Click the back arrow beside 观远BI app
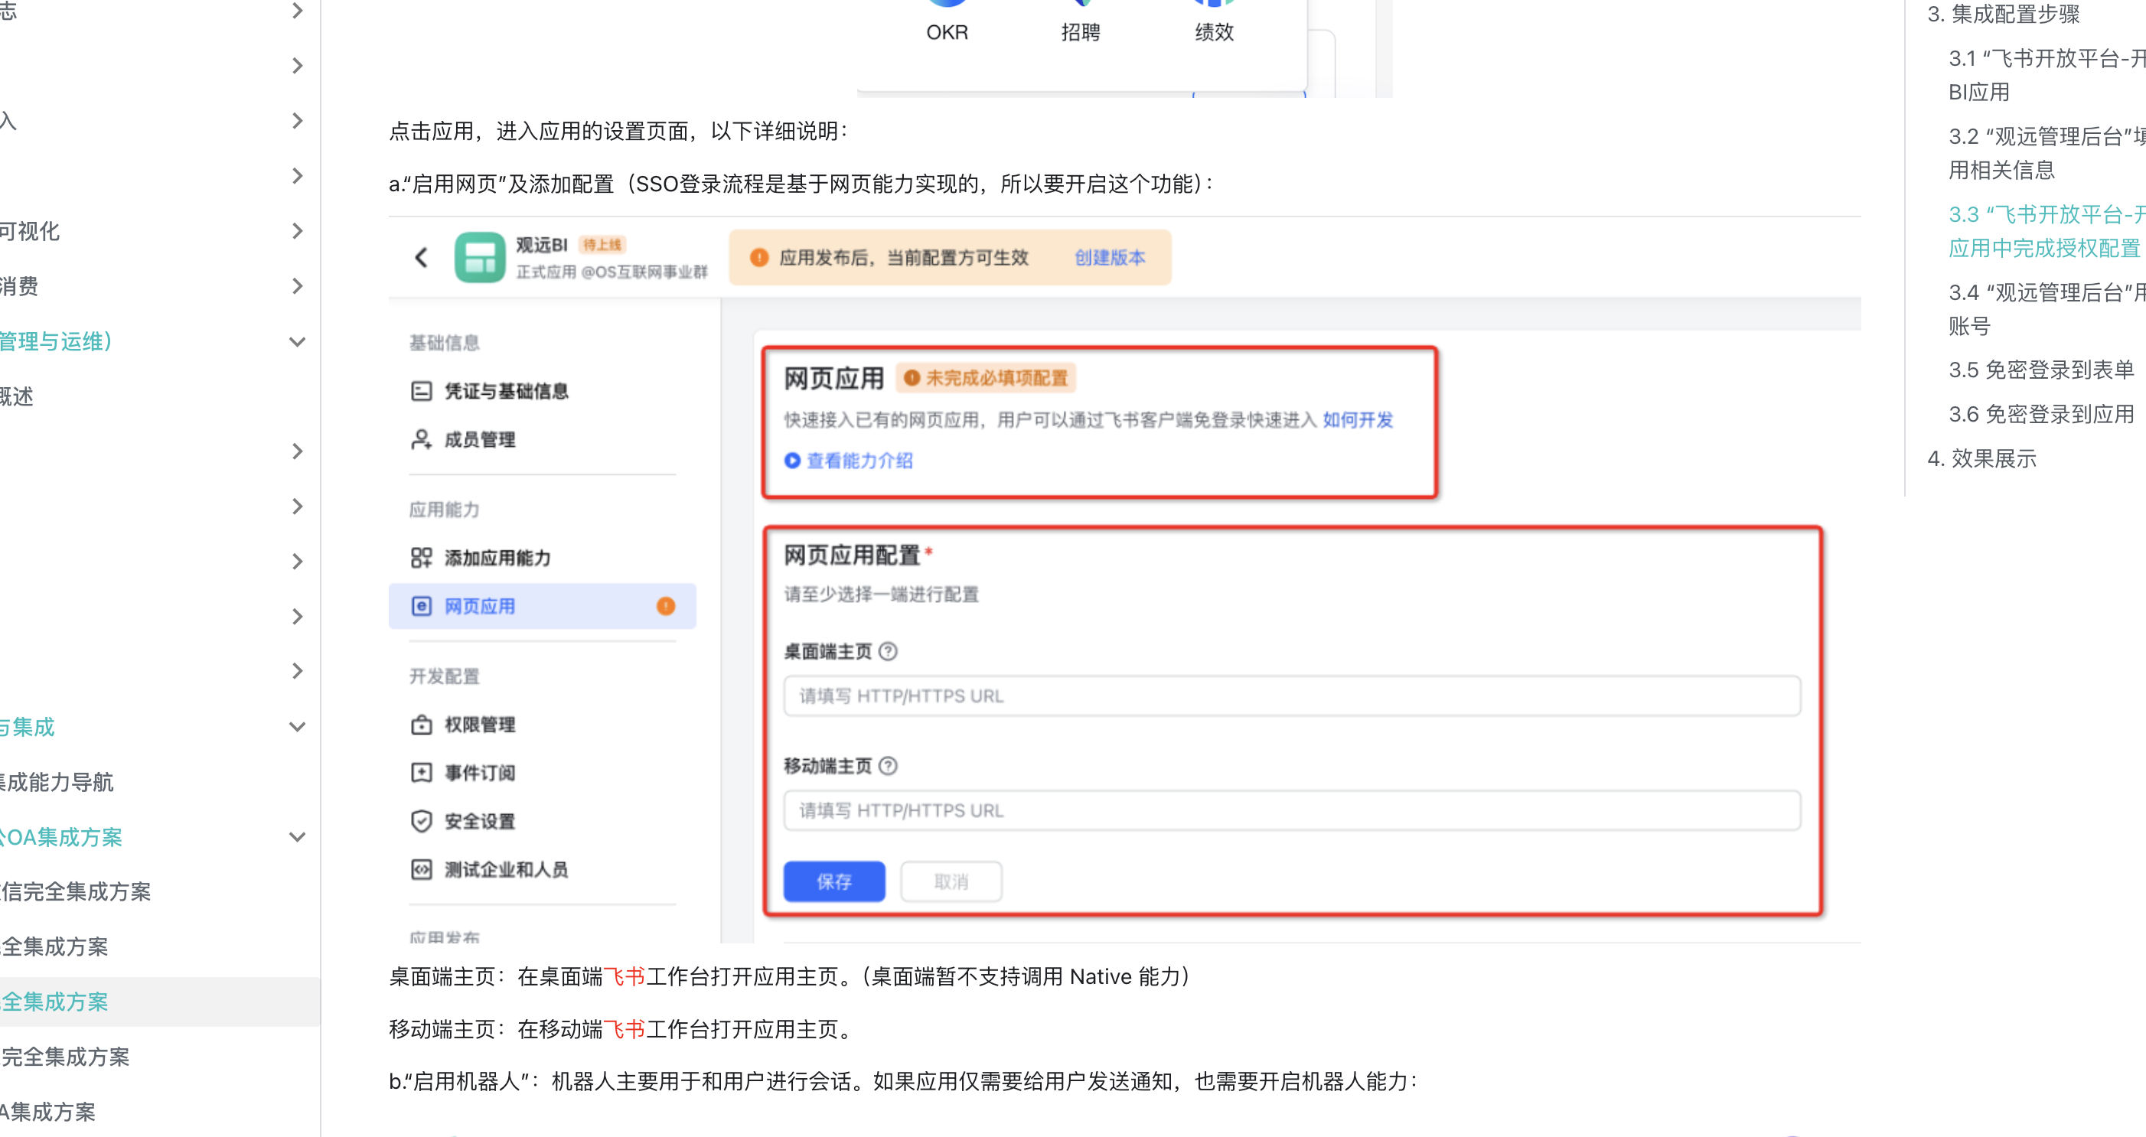2146x1137 pixels. coord(422,257)
